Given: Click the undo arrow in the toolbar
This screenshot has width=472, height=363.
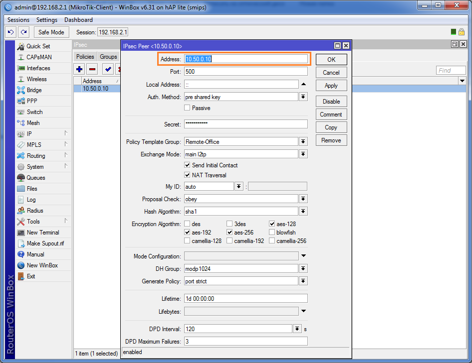Looking at the screenshot, I should (11, 32).
